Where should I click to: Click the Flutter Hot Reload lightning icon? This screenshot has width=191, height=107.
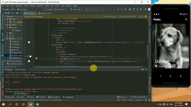point(118,9)
